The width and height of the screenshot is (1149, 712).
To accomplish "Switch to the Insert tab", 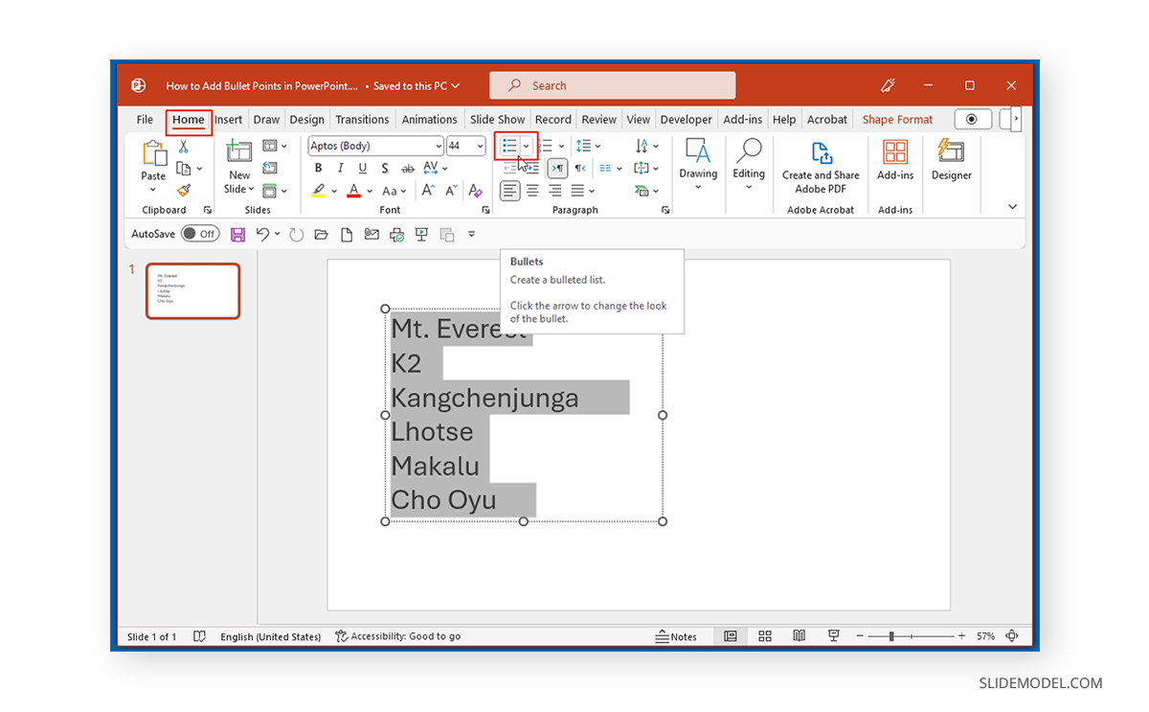I will (x=228, y=120).
